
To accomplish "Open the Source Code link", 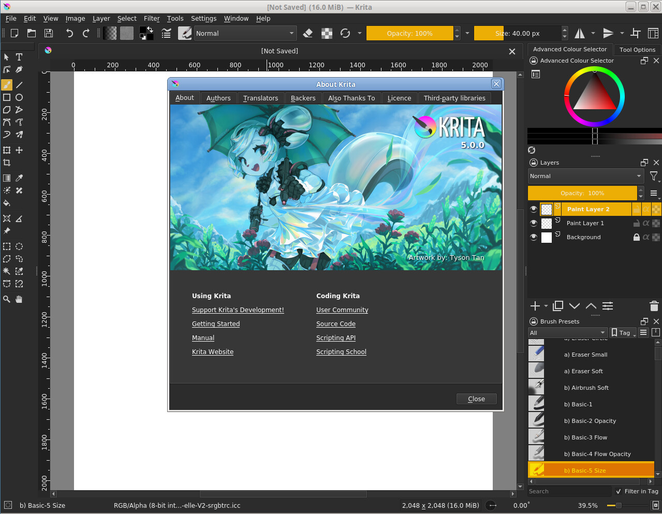I will [336, 324].
